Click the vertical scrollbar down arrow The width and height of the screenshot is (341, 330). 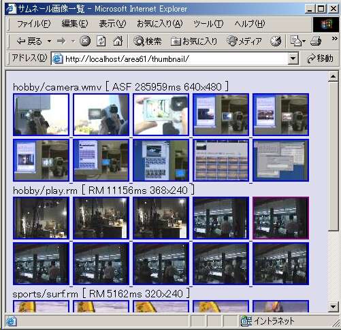(x=333, y=307)
